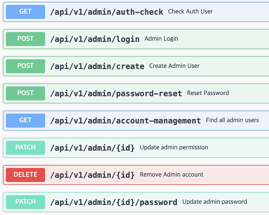The width and height of the screenshot is (269, 215).
Task: Click the DELETE badge on admin/{id} endpoint
Action: (25, 175)
